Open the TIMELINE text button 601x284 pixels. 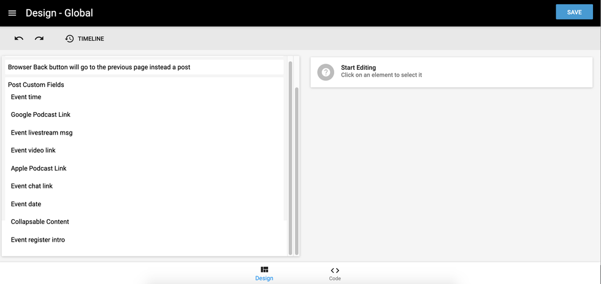tap(91, 39)
